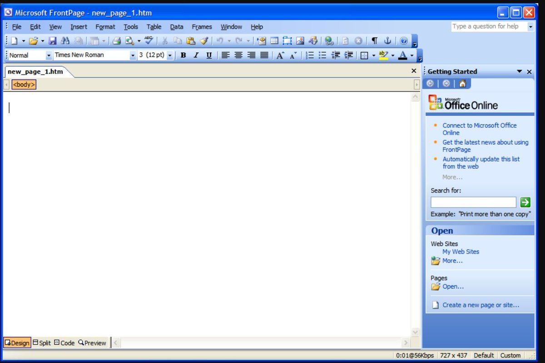Click the New page icon
The image size is (545, 363).
pyautogui.click(x=14, y=41)
